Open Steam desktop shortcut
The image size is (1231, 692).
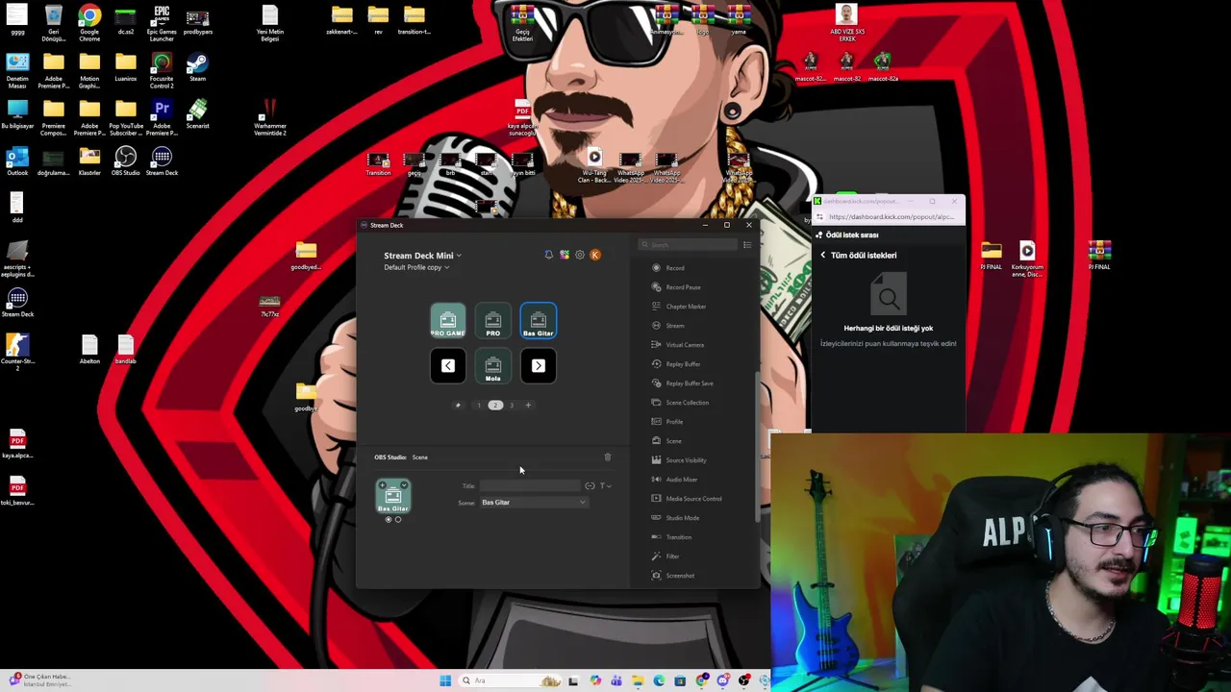tap(197, 67)
